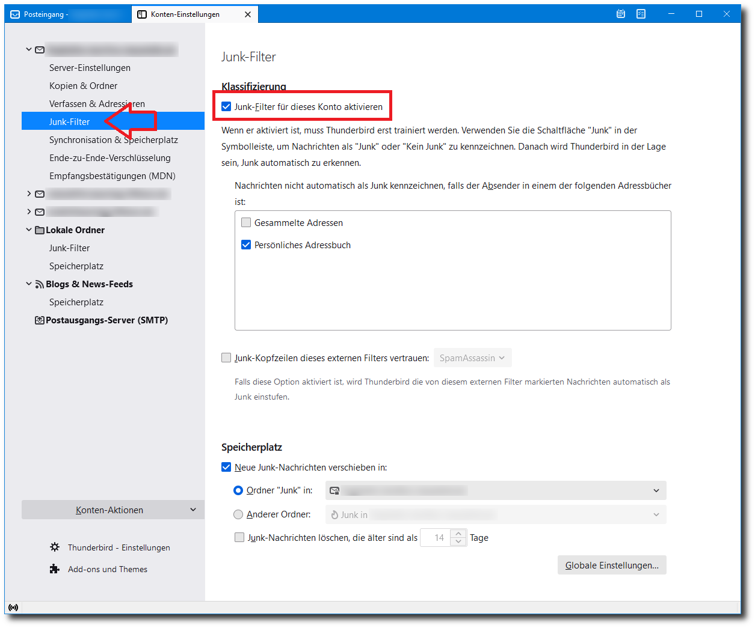Screen dimensions: 755x628
Task: Select the Anderer Ordner radio option
Action: (x=238, y=514)
